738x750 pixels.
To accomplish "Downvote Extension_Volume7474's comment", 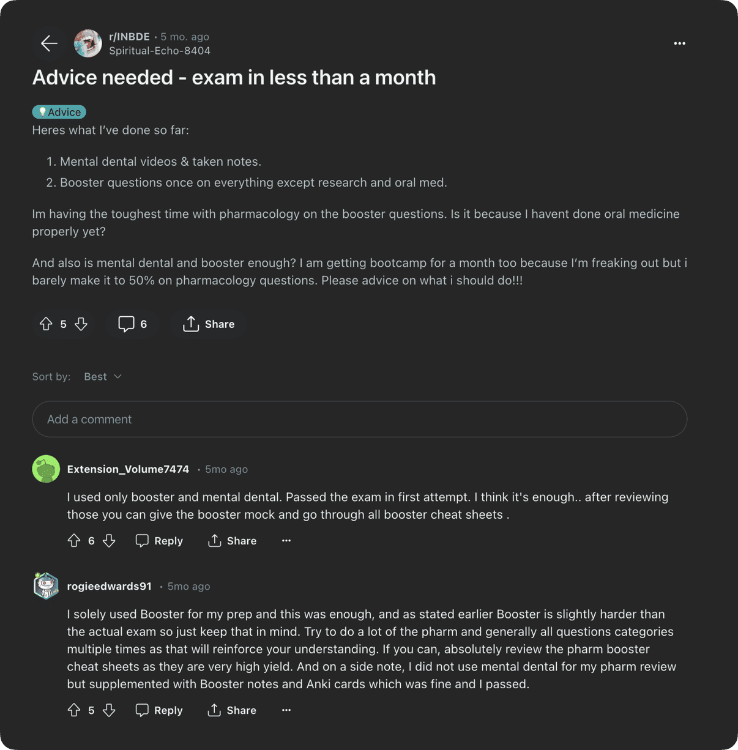I will click(109, 541).
